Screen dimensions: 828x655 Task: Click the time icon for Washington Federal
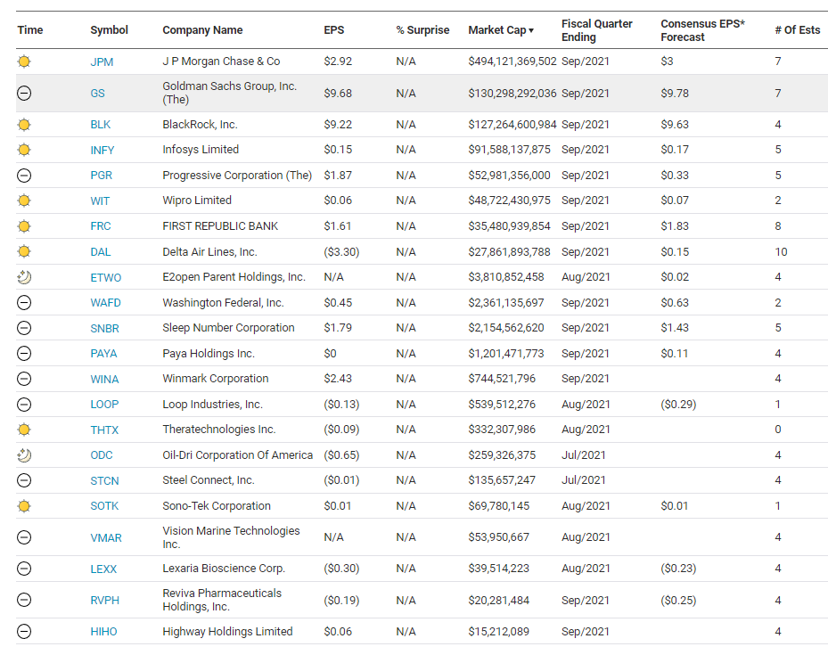pos(24,303)
